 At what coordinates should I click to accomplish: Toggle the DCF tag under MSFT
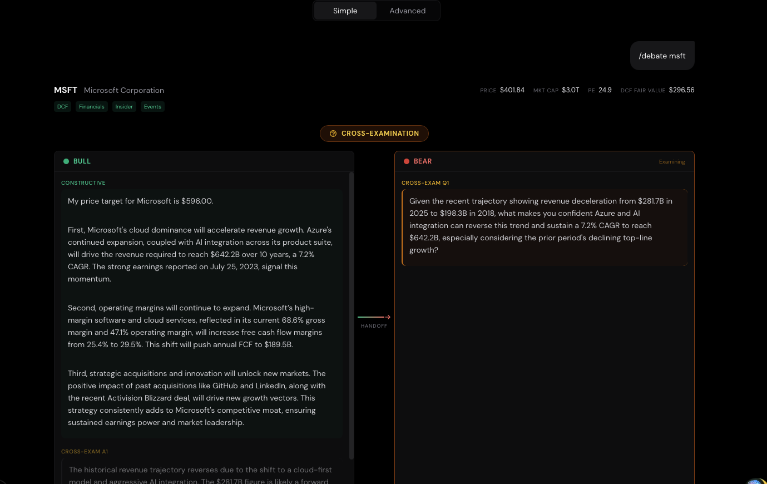(x=62, y=106)
